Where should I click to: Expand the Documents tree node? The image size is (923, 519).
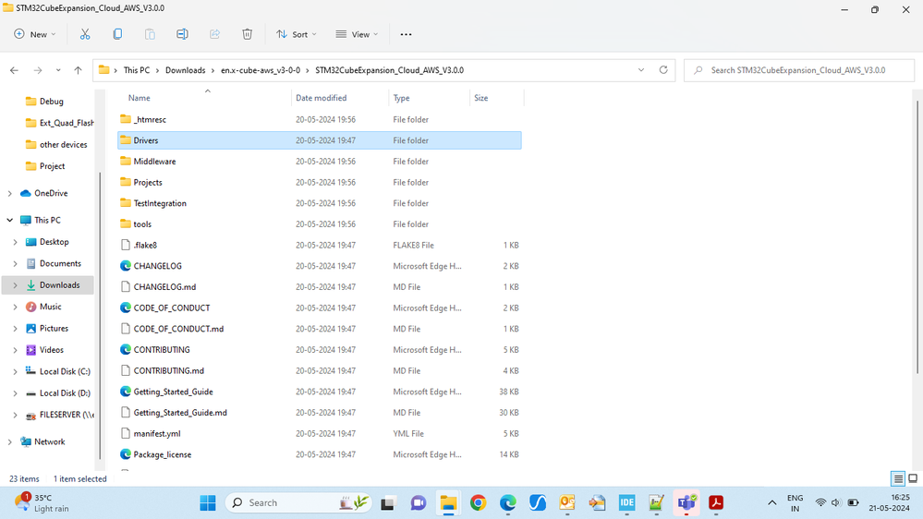click(16, 263)
